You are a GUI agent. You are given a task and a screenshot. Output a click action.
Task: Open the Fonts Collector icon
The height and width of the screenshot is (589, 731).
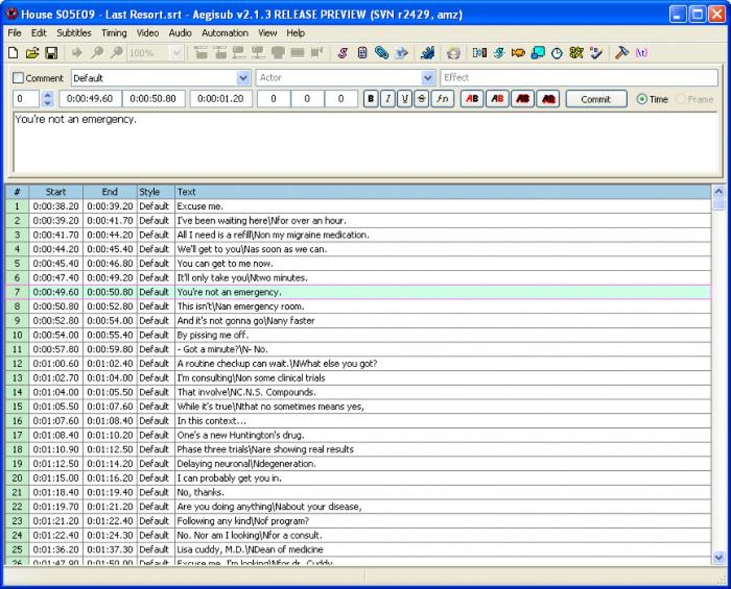pyautogui.click(x=401, y=53)
